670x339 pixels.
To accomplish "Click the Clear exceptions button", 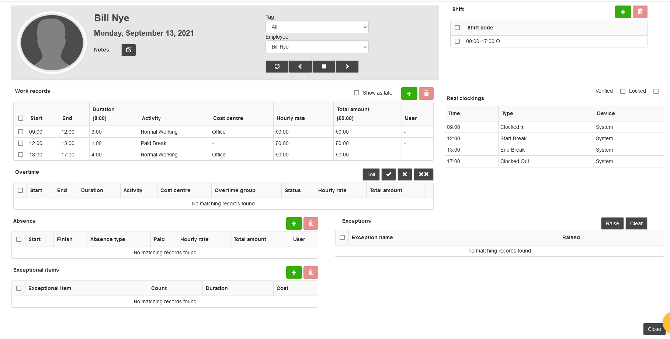I will tap(636, 223).
